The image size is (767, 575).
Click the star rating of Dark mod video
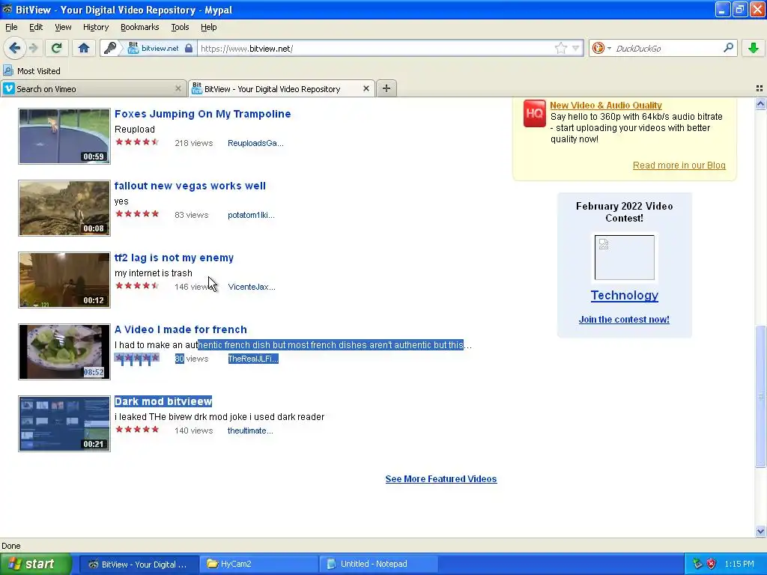[x=137, y=429]
